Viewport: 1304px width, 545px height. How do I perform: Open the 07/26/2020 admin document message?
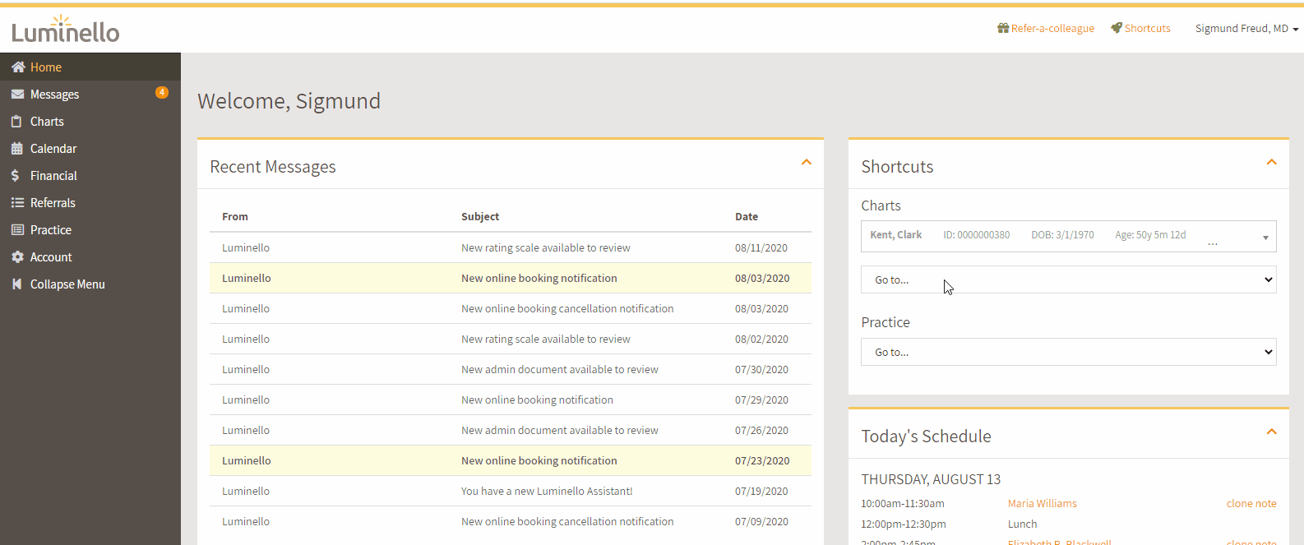[x=511, y=430]
